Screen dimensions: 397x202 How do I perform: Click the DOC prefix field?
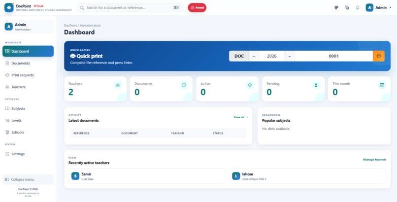click(x=239, y=56)
